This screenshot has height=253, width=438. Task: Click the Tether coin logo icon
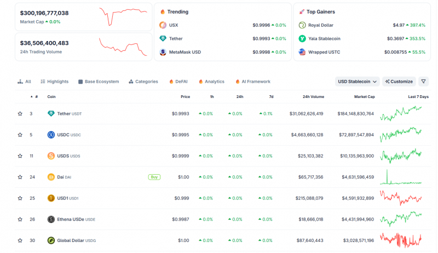(51, 113)
